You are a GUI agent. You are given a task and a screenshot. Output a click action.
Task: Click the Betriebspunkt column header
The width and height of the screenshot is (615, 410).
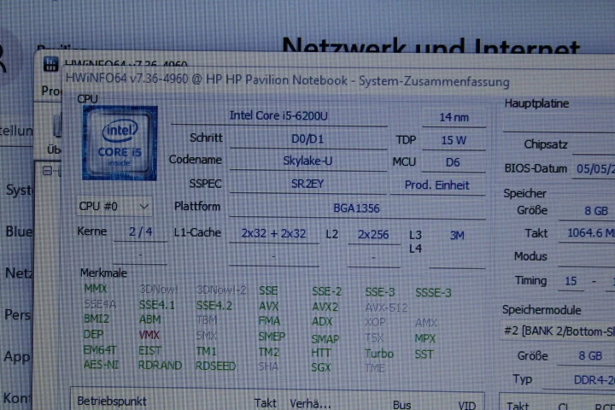click(112, 401)
